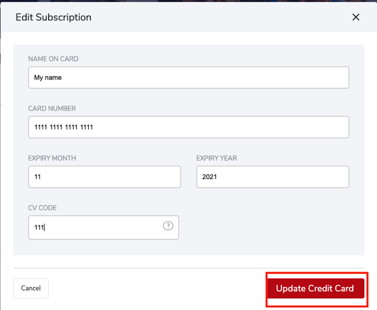Select the Expiry Month input box
377x310 pixels.
point(104,177)
